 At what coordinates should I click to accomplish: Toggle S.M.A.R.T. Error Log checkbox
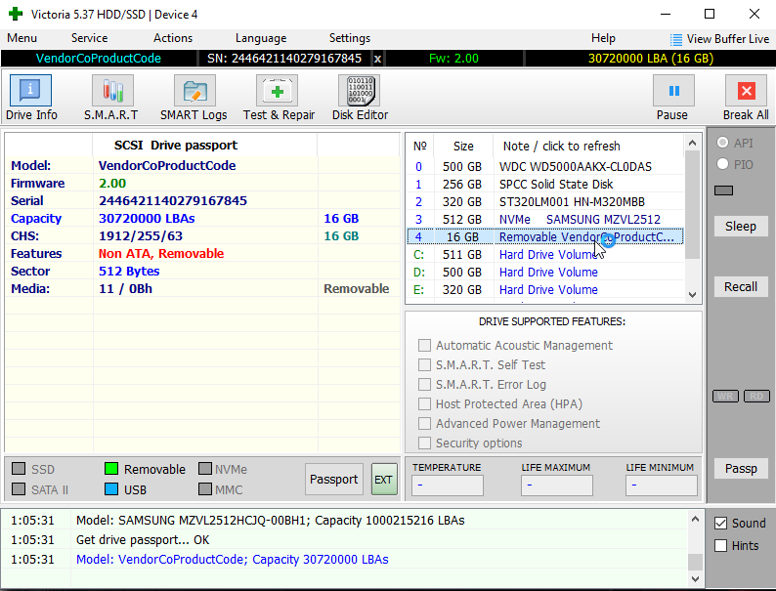click(x=424, y=384)
